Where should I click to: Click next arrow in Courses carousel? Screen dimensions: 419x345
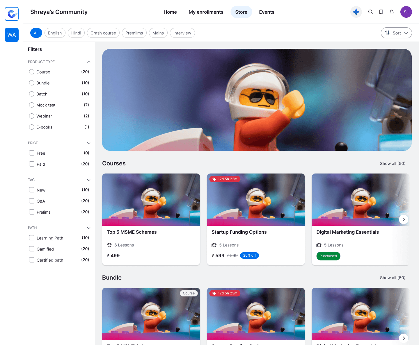(x=404, y=219)
